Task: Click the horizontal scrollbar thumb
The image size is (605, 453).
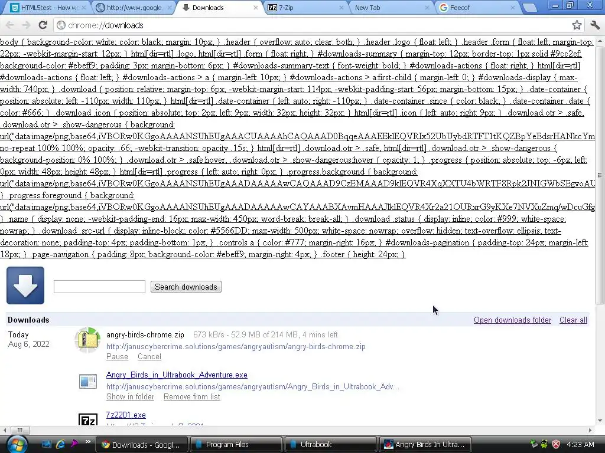Action: click(19, 430)
